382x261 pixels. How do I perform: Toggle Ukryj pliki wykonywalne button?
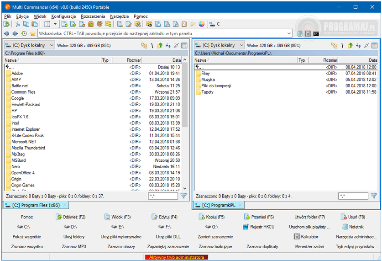(x=121, y=237)
